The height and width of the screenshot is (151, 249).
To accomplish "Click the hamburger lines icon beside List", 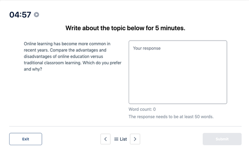I will click(116, 139).
